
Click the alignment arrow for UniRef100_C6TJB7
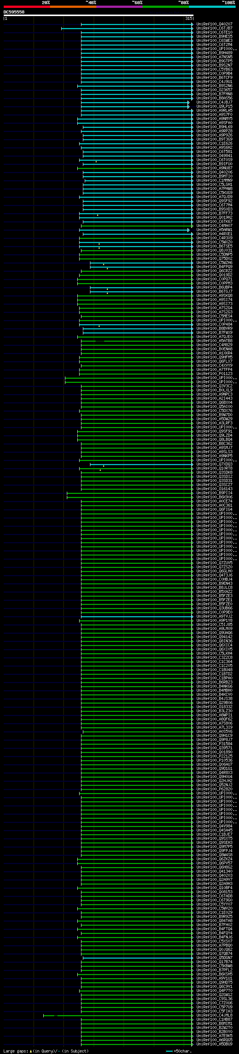tap(192, 28)
